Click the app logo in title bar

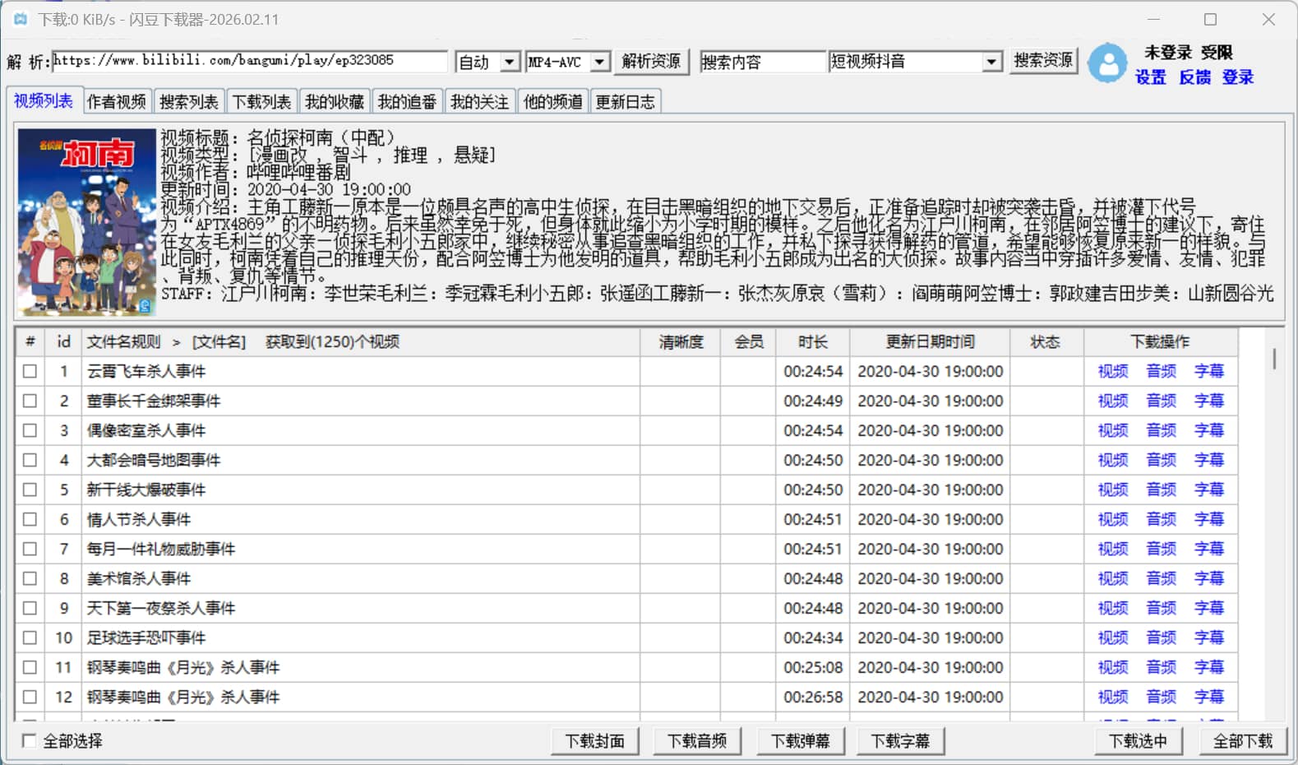[20, 19]
